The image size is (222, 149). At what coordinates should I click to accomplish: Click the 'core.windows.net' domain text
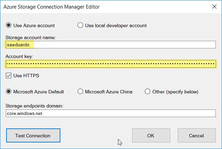pos(24,113)
